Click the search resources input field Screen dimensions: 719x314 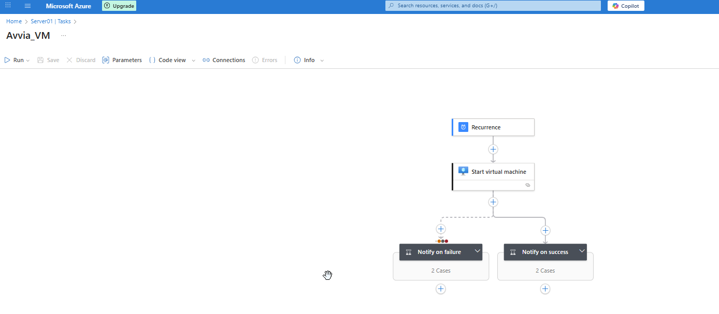pos(492,6)
